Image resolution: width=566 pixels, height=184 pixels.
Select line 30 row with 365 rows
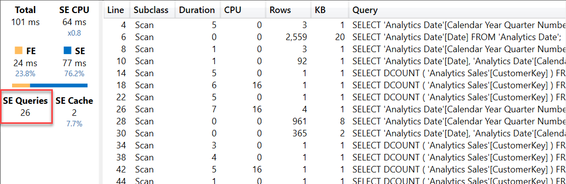335,133
